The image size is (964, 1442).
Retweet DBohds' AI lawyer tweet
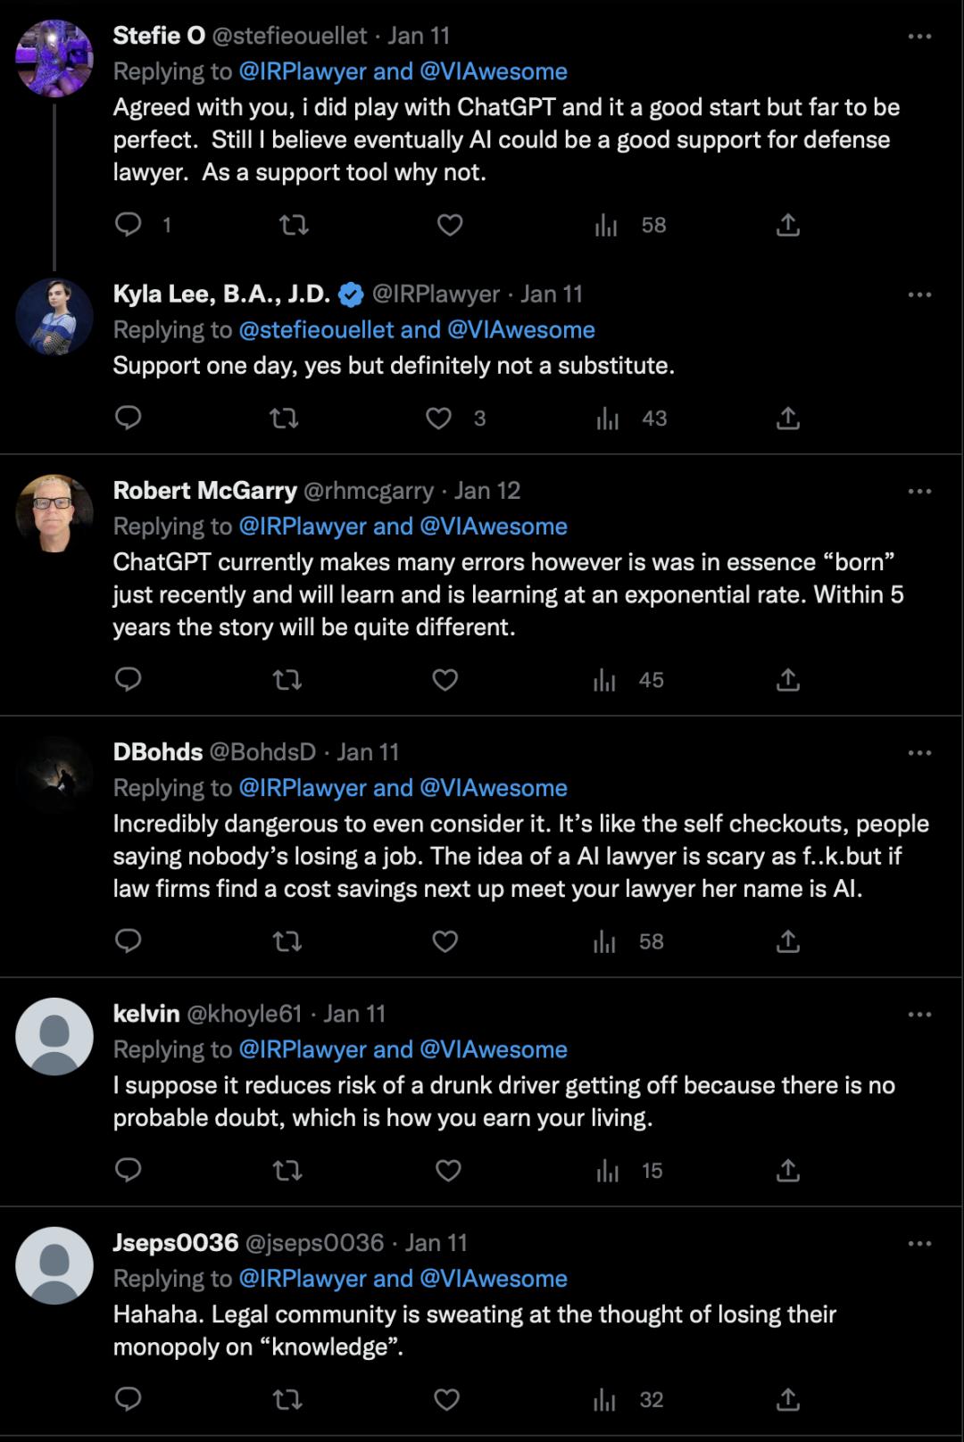coord(287,941)
